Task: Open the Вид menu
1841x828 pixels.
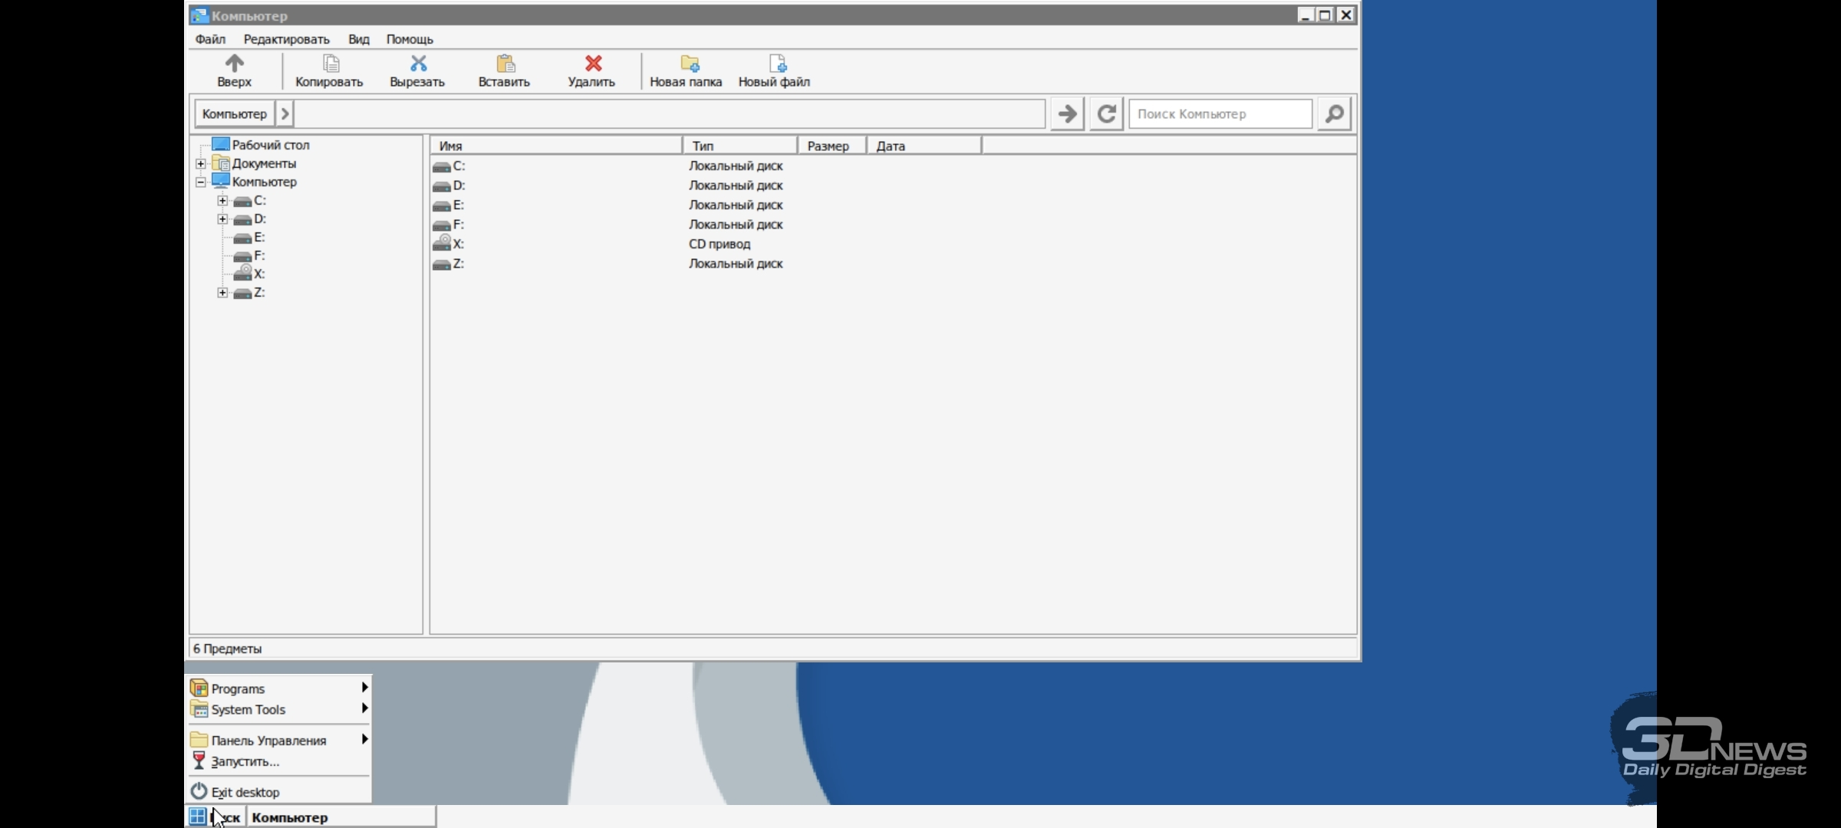Action: pos(358,39)
